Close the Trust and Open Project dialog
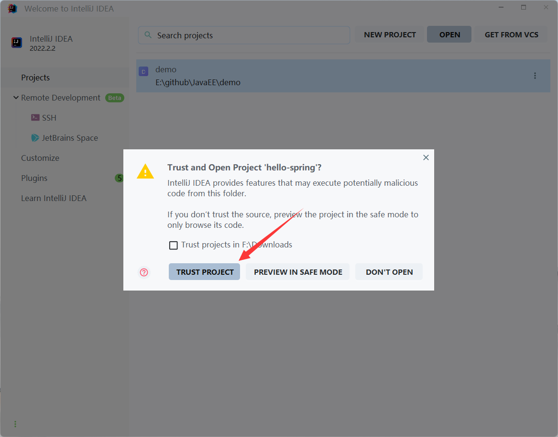 (426, 157)
